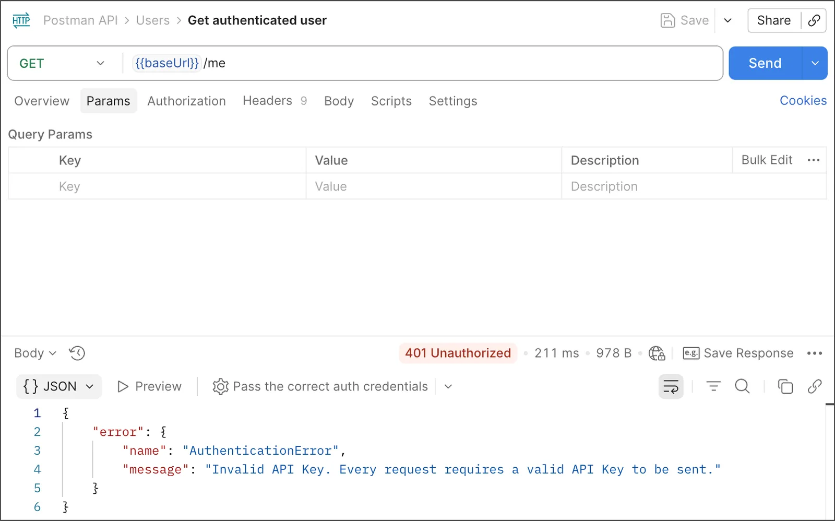Toggle word wrap in response body
835x521 pixels.
point(671,387)
